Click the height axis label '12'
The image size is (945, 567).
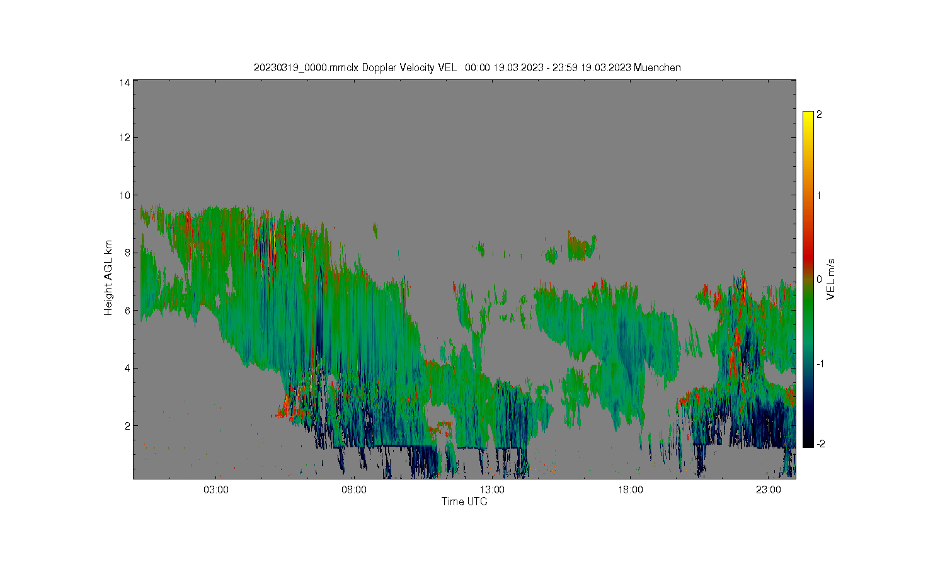pyautogui.click(x=125, y=137)
